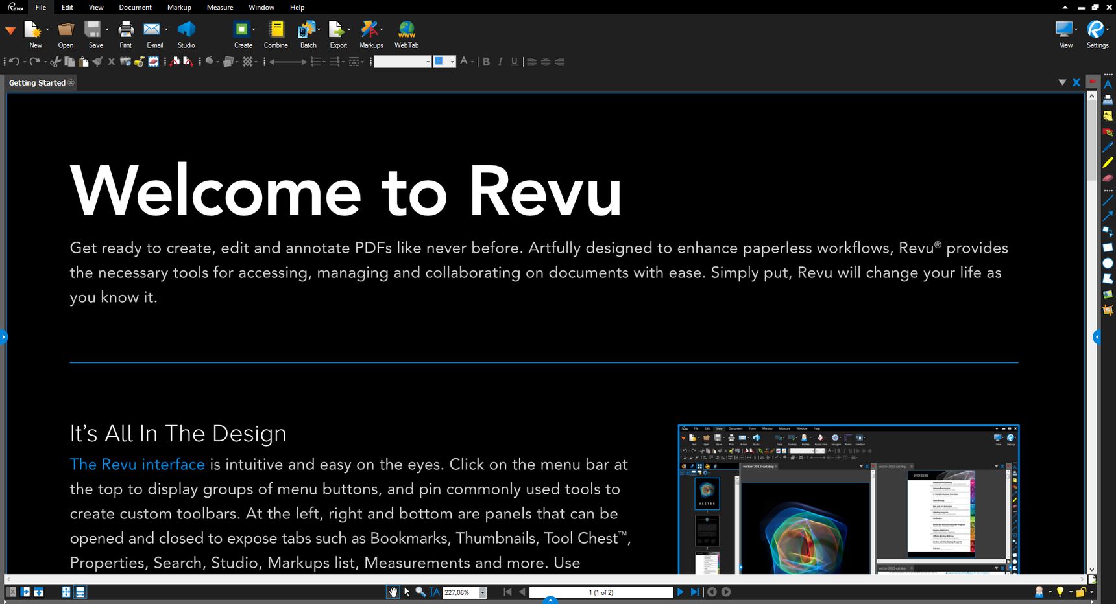The image size is (1116, 604).
Task: Select the yellow Note tool
Action: pos(1108,115)
